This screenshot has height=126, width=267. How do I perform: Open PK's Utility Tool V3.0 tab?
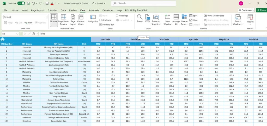[136, 10]
